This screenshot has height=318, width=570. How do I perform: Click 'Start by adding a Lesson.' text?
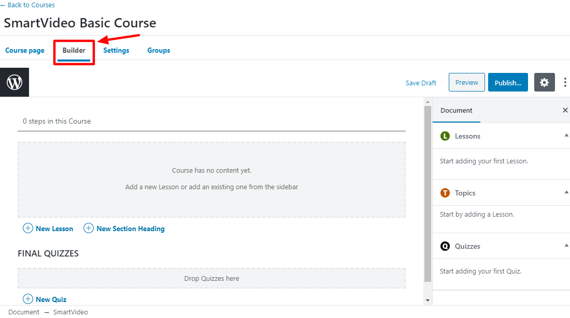point(477,214)
